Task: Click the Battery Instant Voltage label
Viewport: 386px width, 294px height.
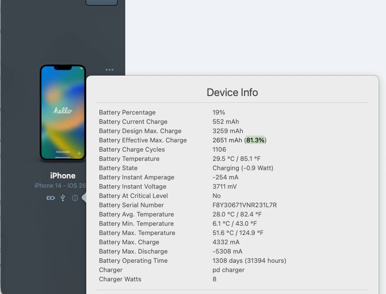Action: (133, 187)
